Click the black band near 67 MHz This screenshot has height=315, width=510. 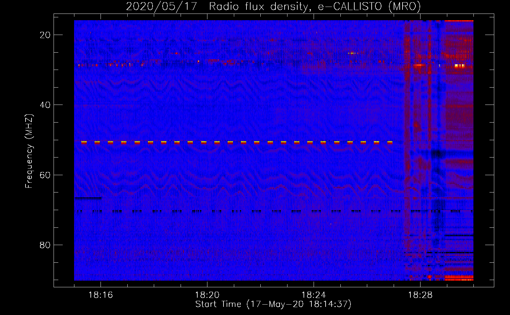click(88, 198)
